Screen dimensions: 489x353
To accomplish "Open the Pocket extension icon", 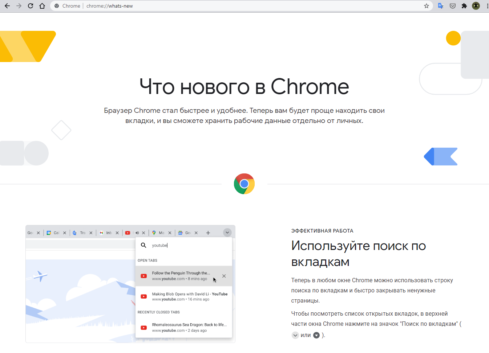I will tap(453, 6).
